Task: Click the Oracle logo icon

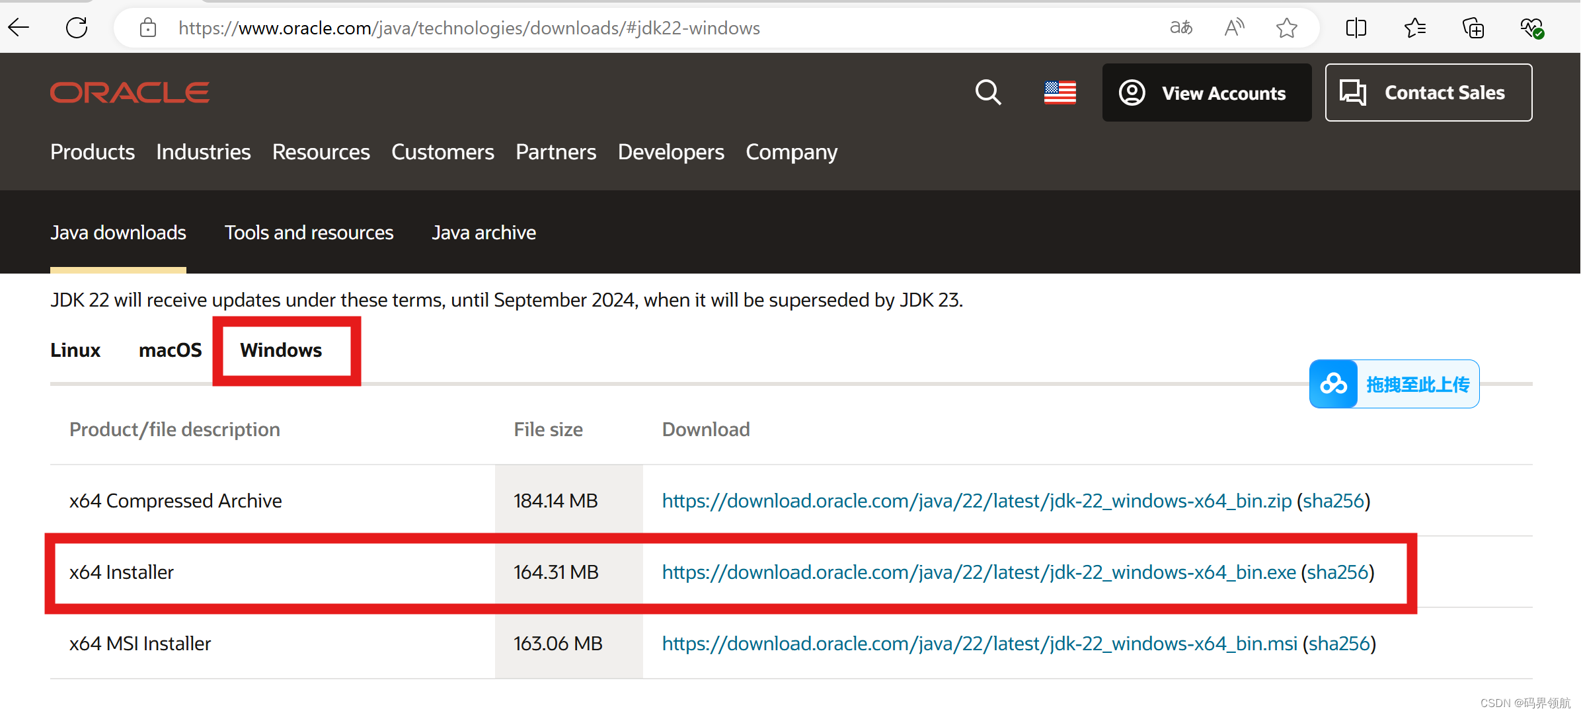Action: (130, 93)
